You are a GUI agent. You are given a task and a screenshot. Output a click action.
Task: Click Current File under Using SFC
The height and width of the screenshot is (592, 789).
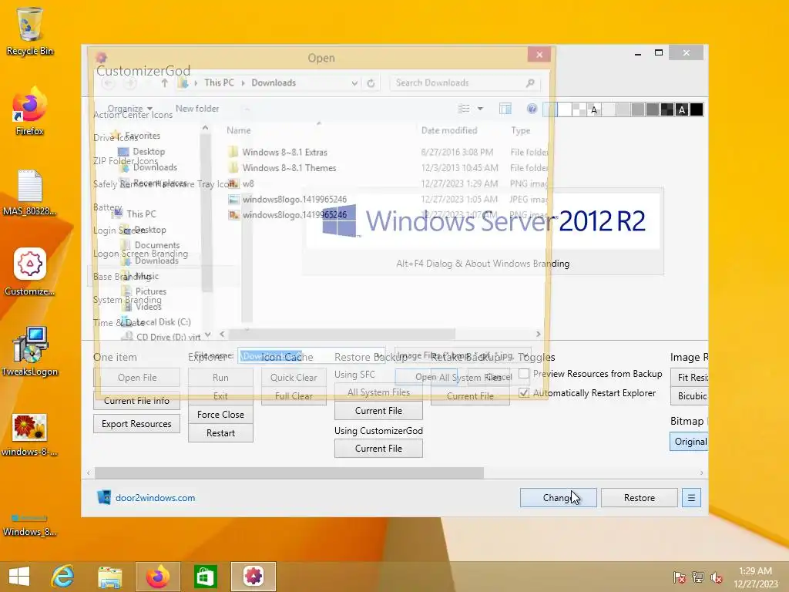pos(378,411)
